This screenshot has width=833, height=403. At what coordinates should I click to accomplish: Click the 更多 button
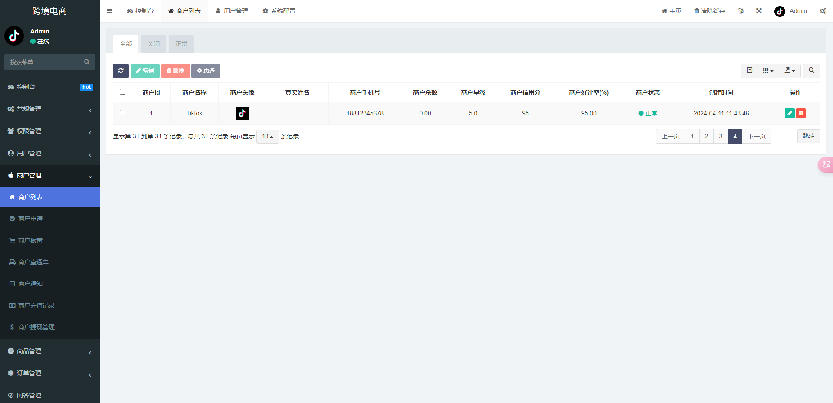206,71
